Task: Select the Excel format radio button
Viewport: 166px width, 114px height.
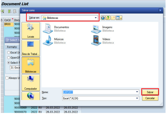Action: 8,53
